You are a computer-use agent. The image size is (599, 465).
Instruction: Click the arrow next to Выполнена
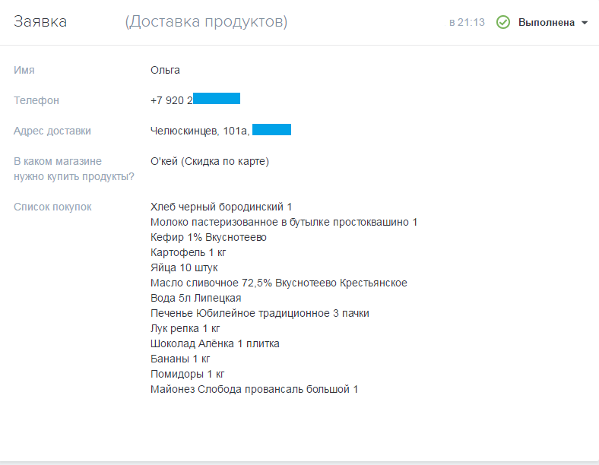point(585,23)
